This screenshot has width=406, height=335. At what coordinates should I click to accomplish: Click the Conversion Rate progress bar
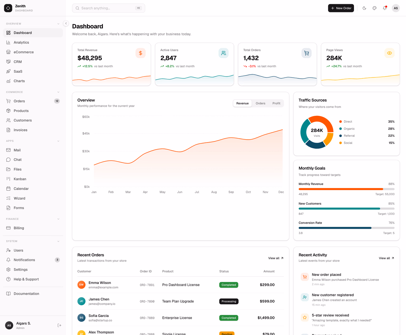[x=347, y=228]
